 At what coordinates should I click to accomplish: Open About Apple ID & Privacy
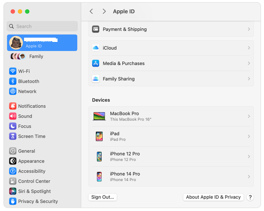coord(213,197)
